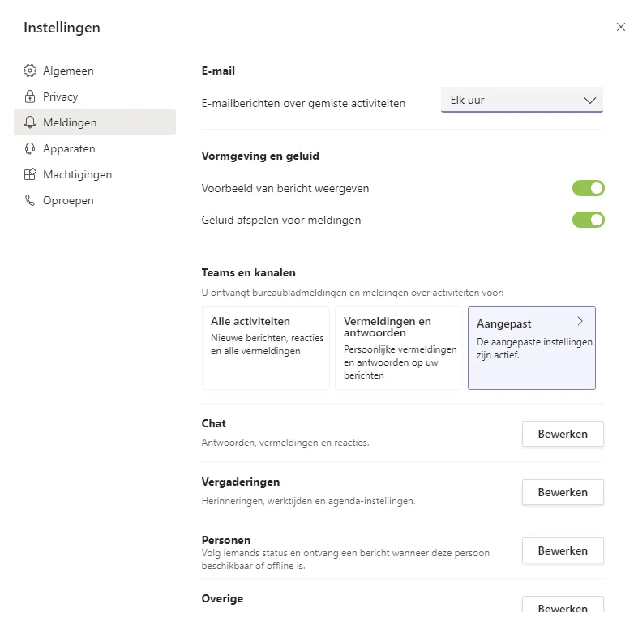
Task: Open the Aangepast custom settings card
Action: 531,348
